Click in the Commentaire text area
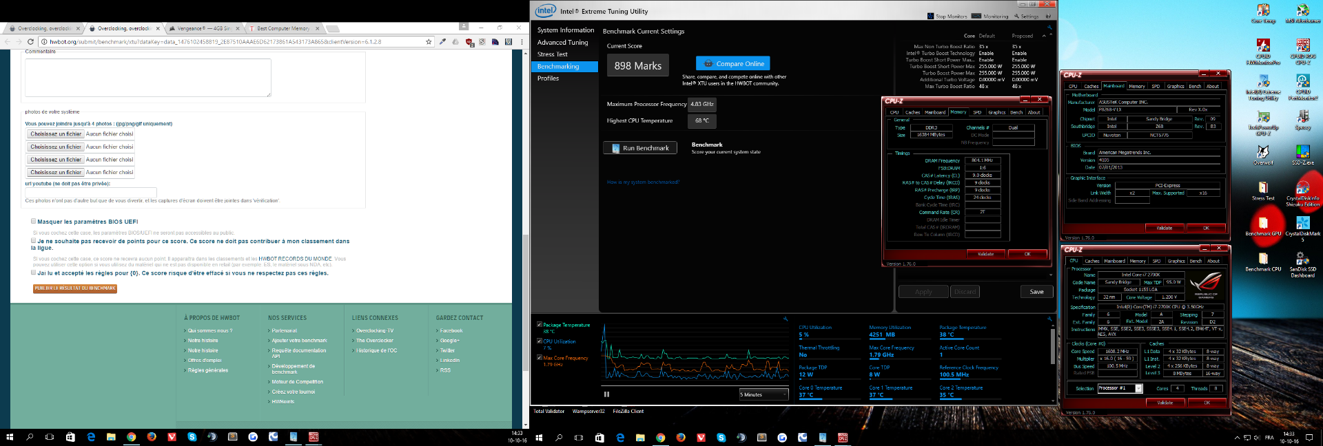1323x446 pixels. tap(148, 77)
